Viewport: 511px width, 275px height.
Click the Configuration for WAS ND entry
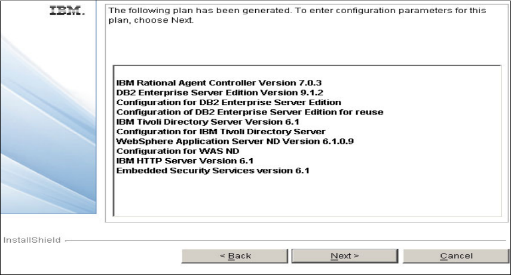[x=164, y=151]
